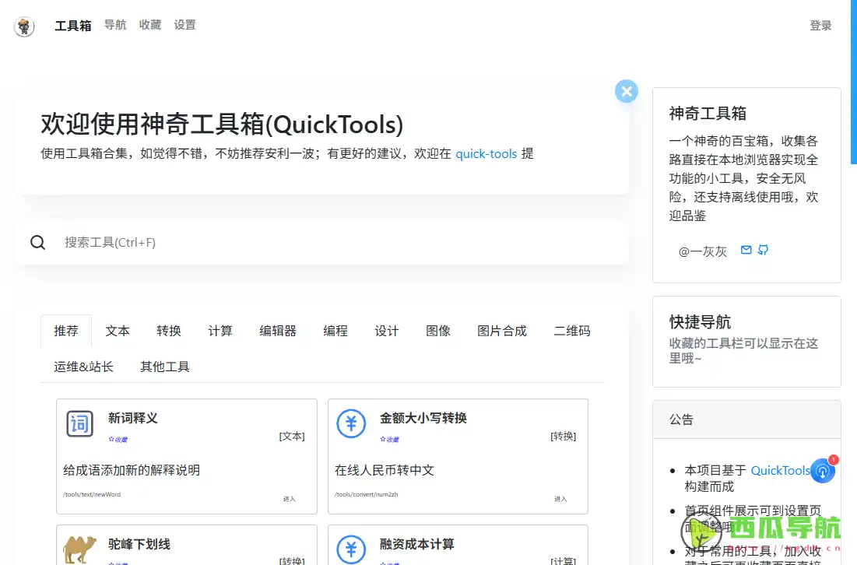Follow the quick-tools link in welcome text
The width and height of the screenshot is (857, 565).
point(486,154)
